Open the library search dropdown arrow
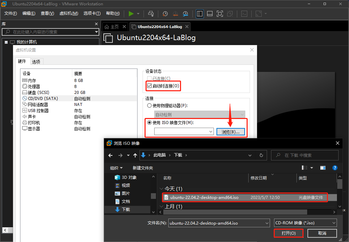The image size is (349, 242). coord(96,32)
